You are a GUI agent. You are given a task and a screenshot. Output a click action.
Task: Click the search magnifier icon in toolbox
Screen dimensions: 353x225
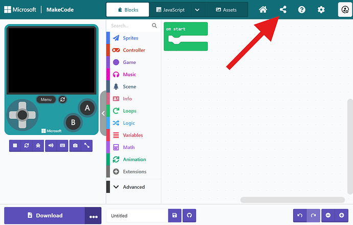(x=154, y=26)
